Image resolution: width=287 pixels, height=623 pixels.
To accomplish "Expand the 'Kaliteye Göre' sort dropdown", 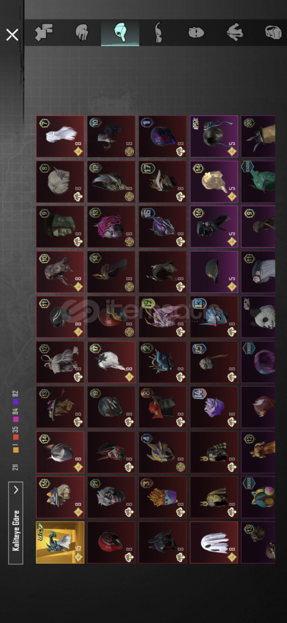I will (x=16, y=523).
